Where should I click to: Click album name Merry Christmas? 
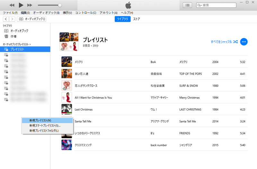coord(189,98)
